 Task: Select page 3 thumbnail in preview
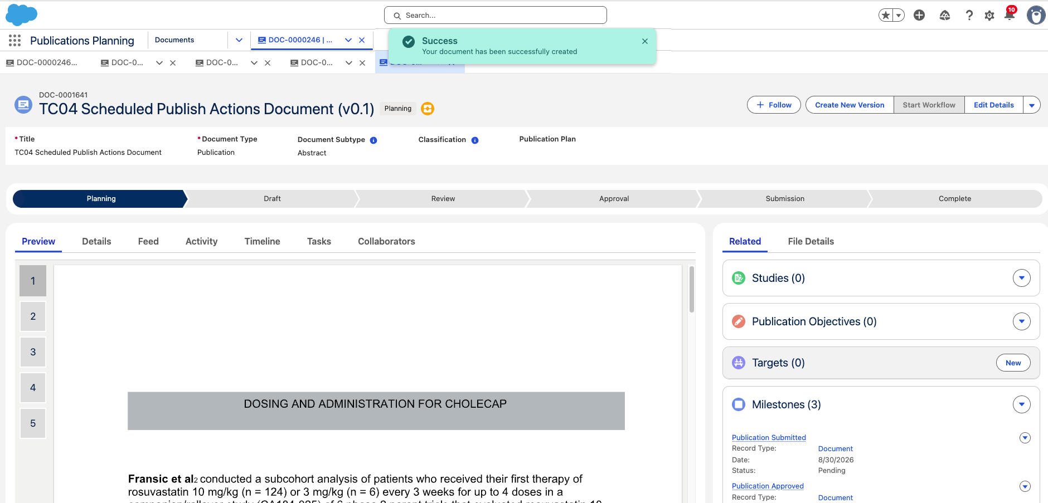33,352
